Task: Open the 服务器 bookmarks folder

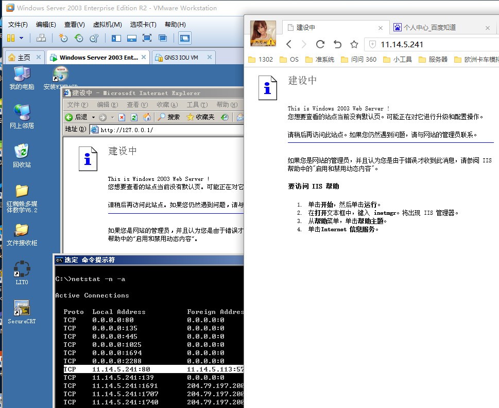Action: pyautogui.click(x=433, y=60)
